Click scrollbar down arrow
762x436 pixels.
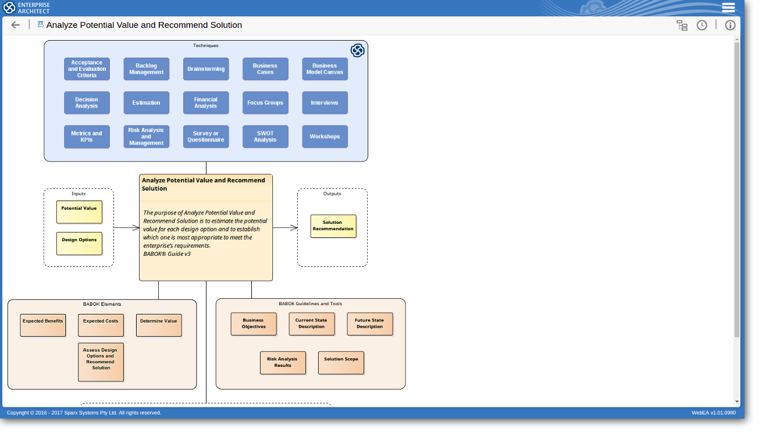tap(737, 401)
